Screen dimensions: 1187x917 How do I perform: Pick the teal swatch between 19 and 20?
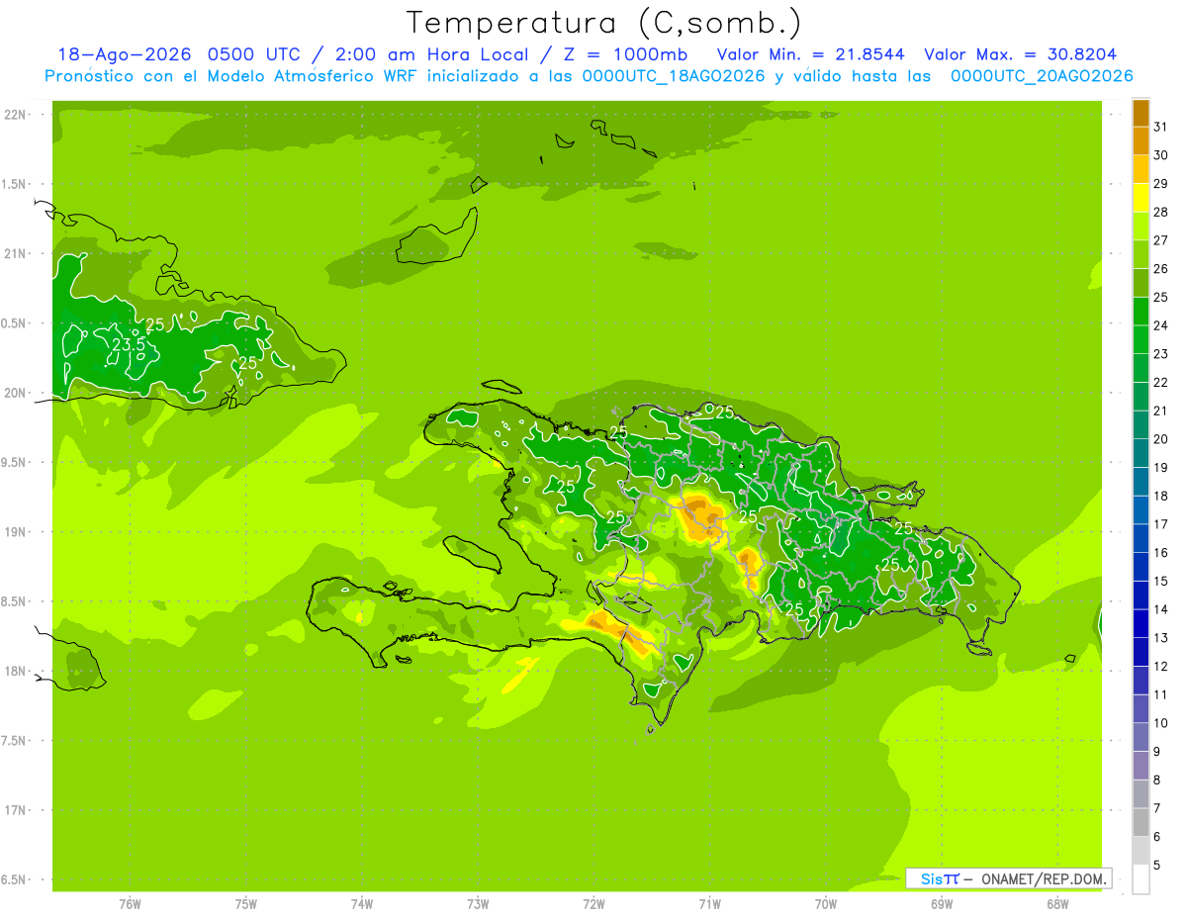(1141, 454)
